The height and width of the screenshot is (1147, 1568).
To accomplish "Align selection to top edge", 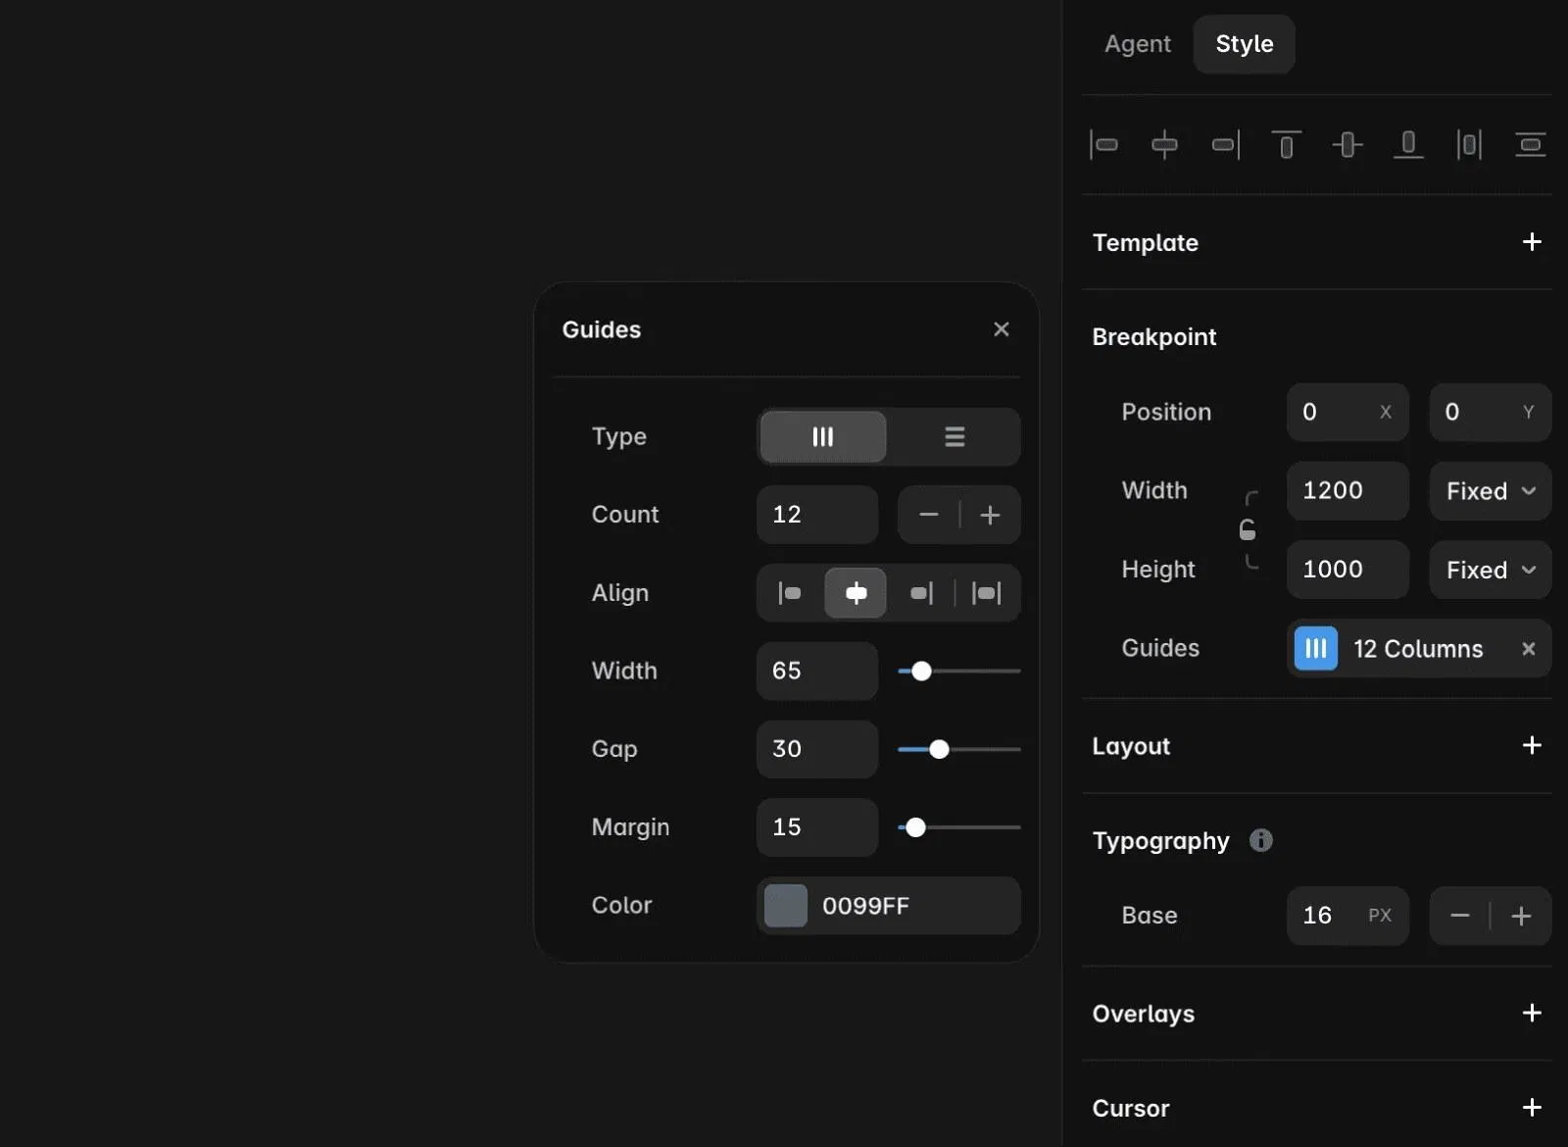I will click(x=1287, y=145).
